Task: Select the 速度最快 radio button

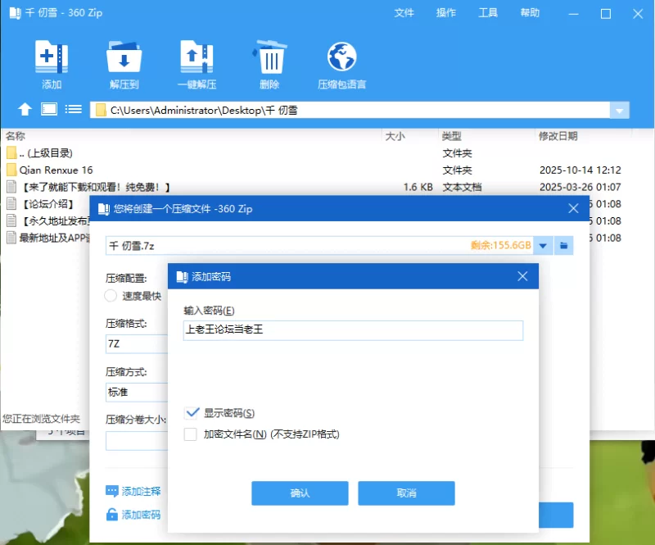Action: click(x=111, y=296)
